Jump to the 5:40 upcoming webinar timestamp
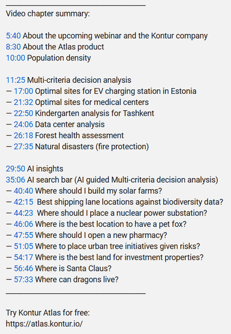 (13, 36)
